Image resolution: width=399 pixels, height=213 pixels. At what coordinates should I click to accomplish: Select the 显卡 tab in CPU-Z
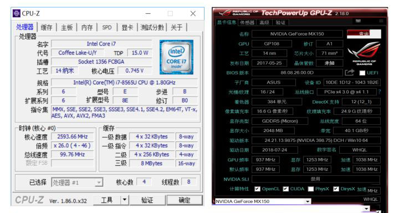[x=127, y=28]
